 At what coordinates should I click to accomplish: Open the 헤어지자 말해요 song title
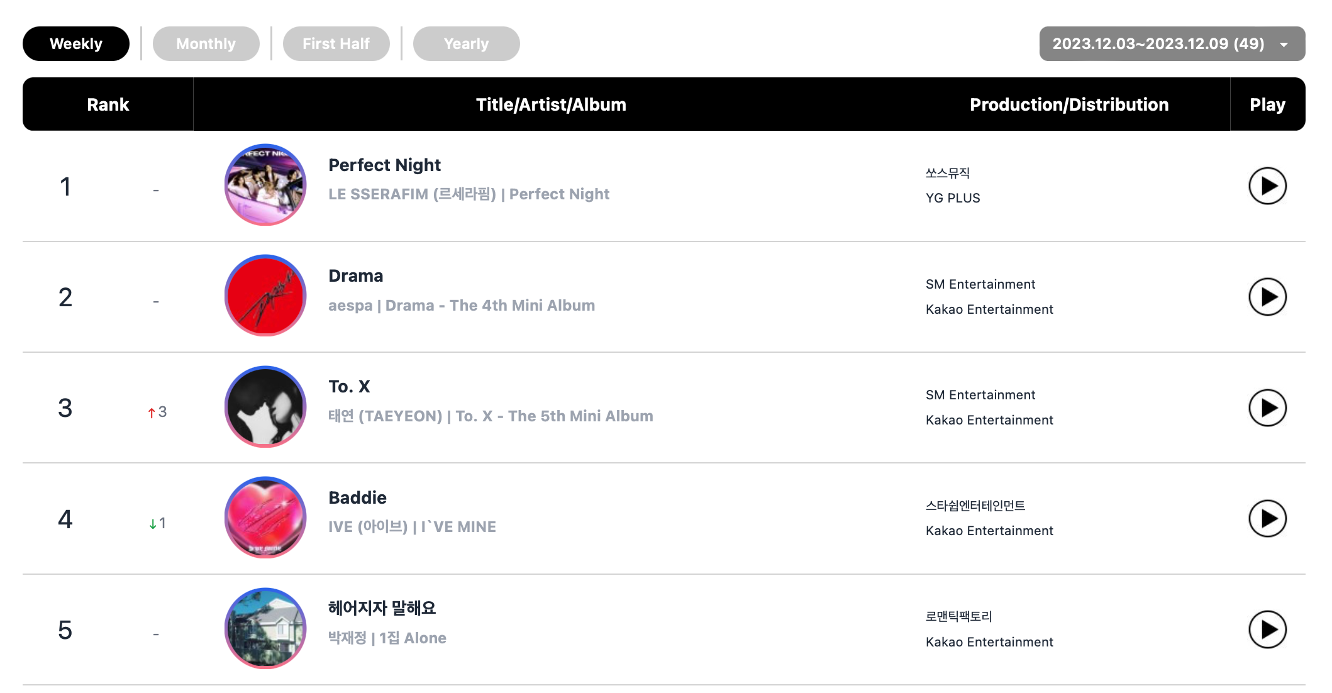pyautogui.click(x=382, y=608)
